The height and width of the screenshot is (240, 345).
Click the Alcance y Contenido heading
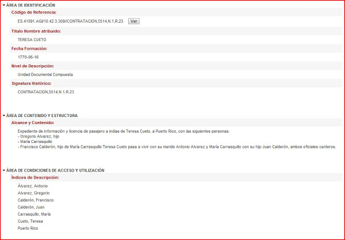click(36, 122)
